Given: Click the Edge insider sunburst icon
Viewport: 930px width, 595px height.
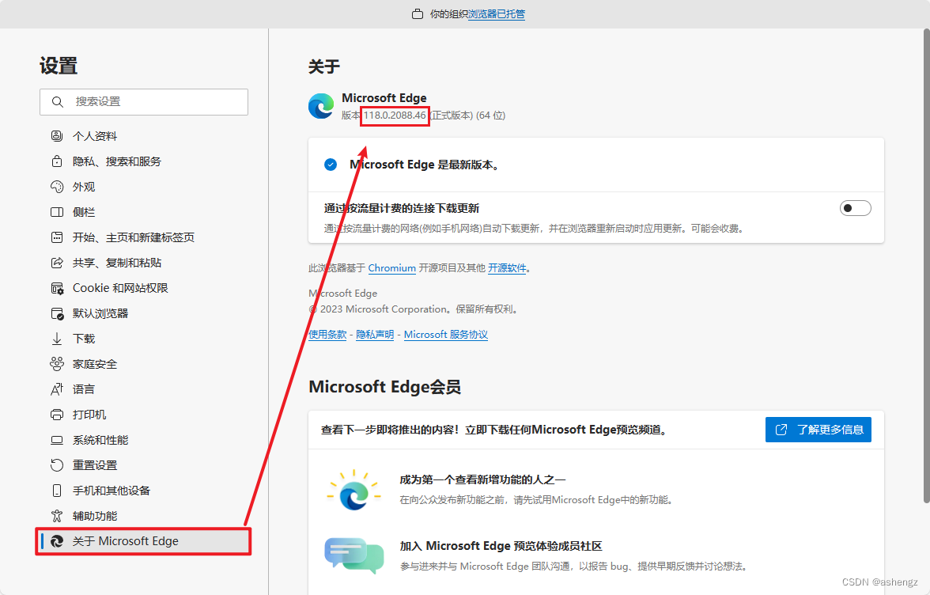Looking at the screenshot, I should (354, 490).
